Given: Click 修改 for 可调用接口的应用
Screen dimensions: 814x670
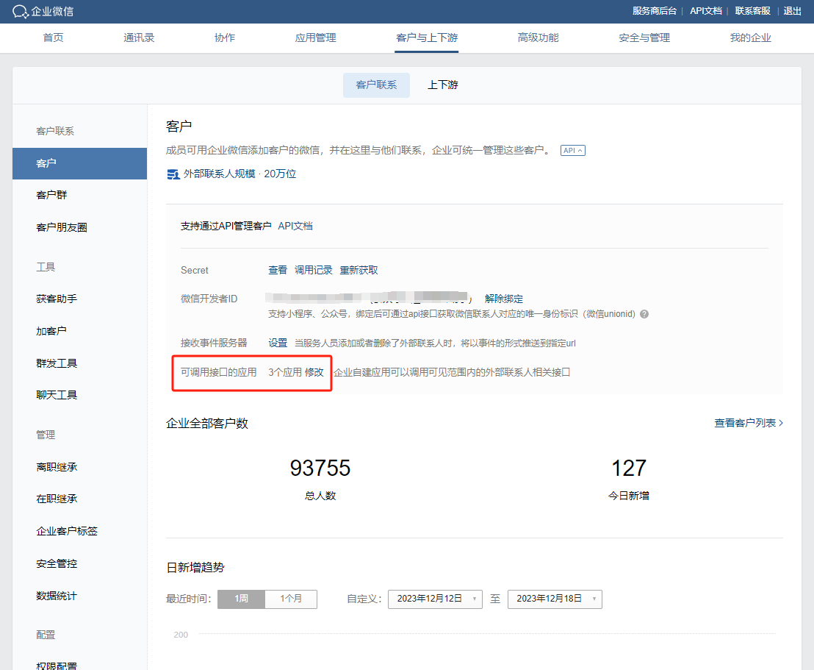Looking at the screenshot, I should pyautogui.click(x=314, y=372).
